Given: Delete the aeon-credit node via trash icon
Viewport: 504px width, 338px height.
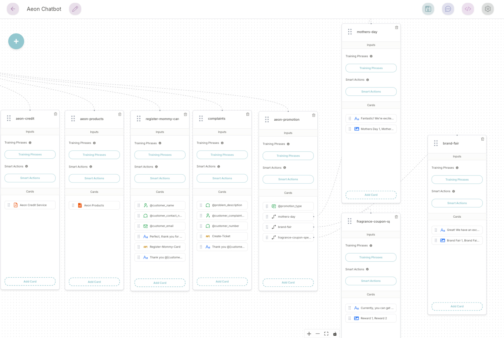Looking at the screenshot, I should [56, 114].
